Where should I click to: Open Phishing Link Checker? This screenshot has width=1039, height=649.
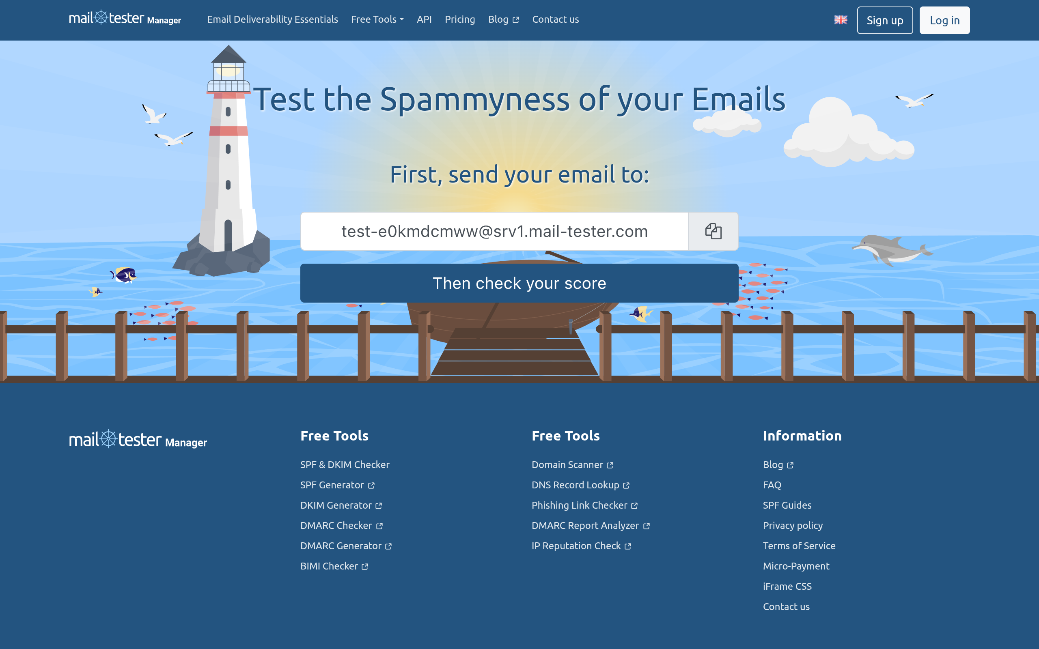click(584, 505)
